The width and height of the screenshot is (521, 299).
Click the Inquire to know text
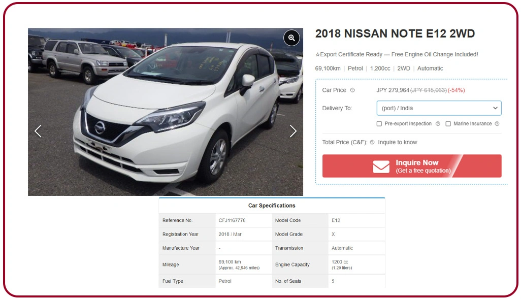[398, 142]
